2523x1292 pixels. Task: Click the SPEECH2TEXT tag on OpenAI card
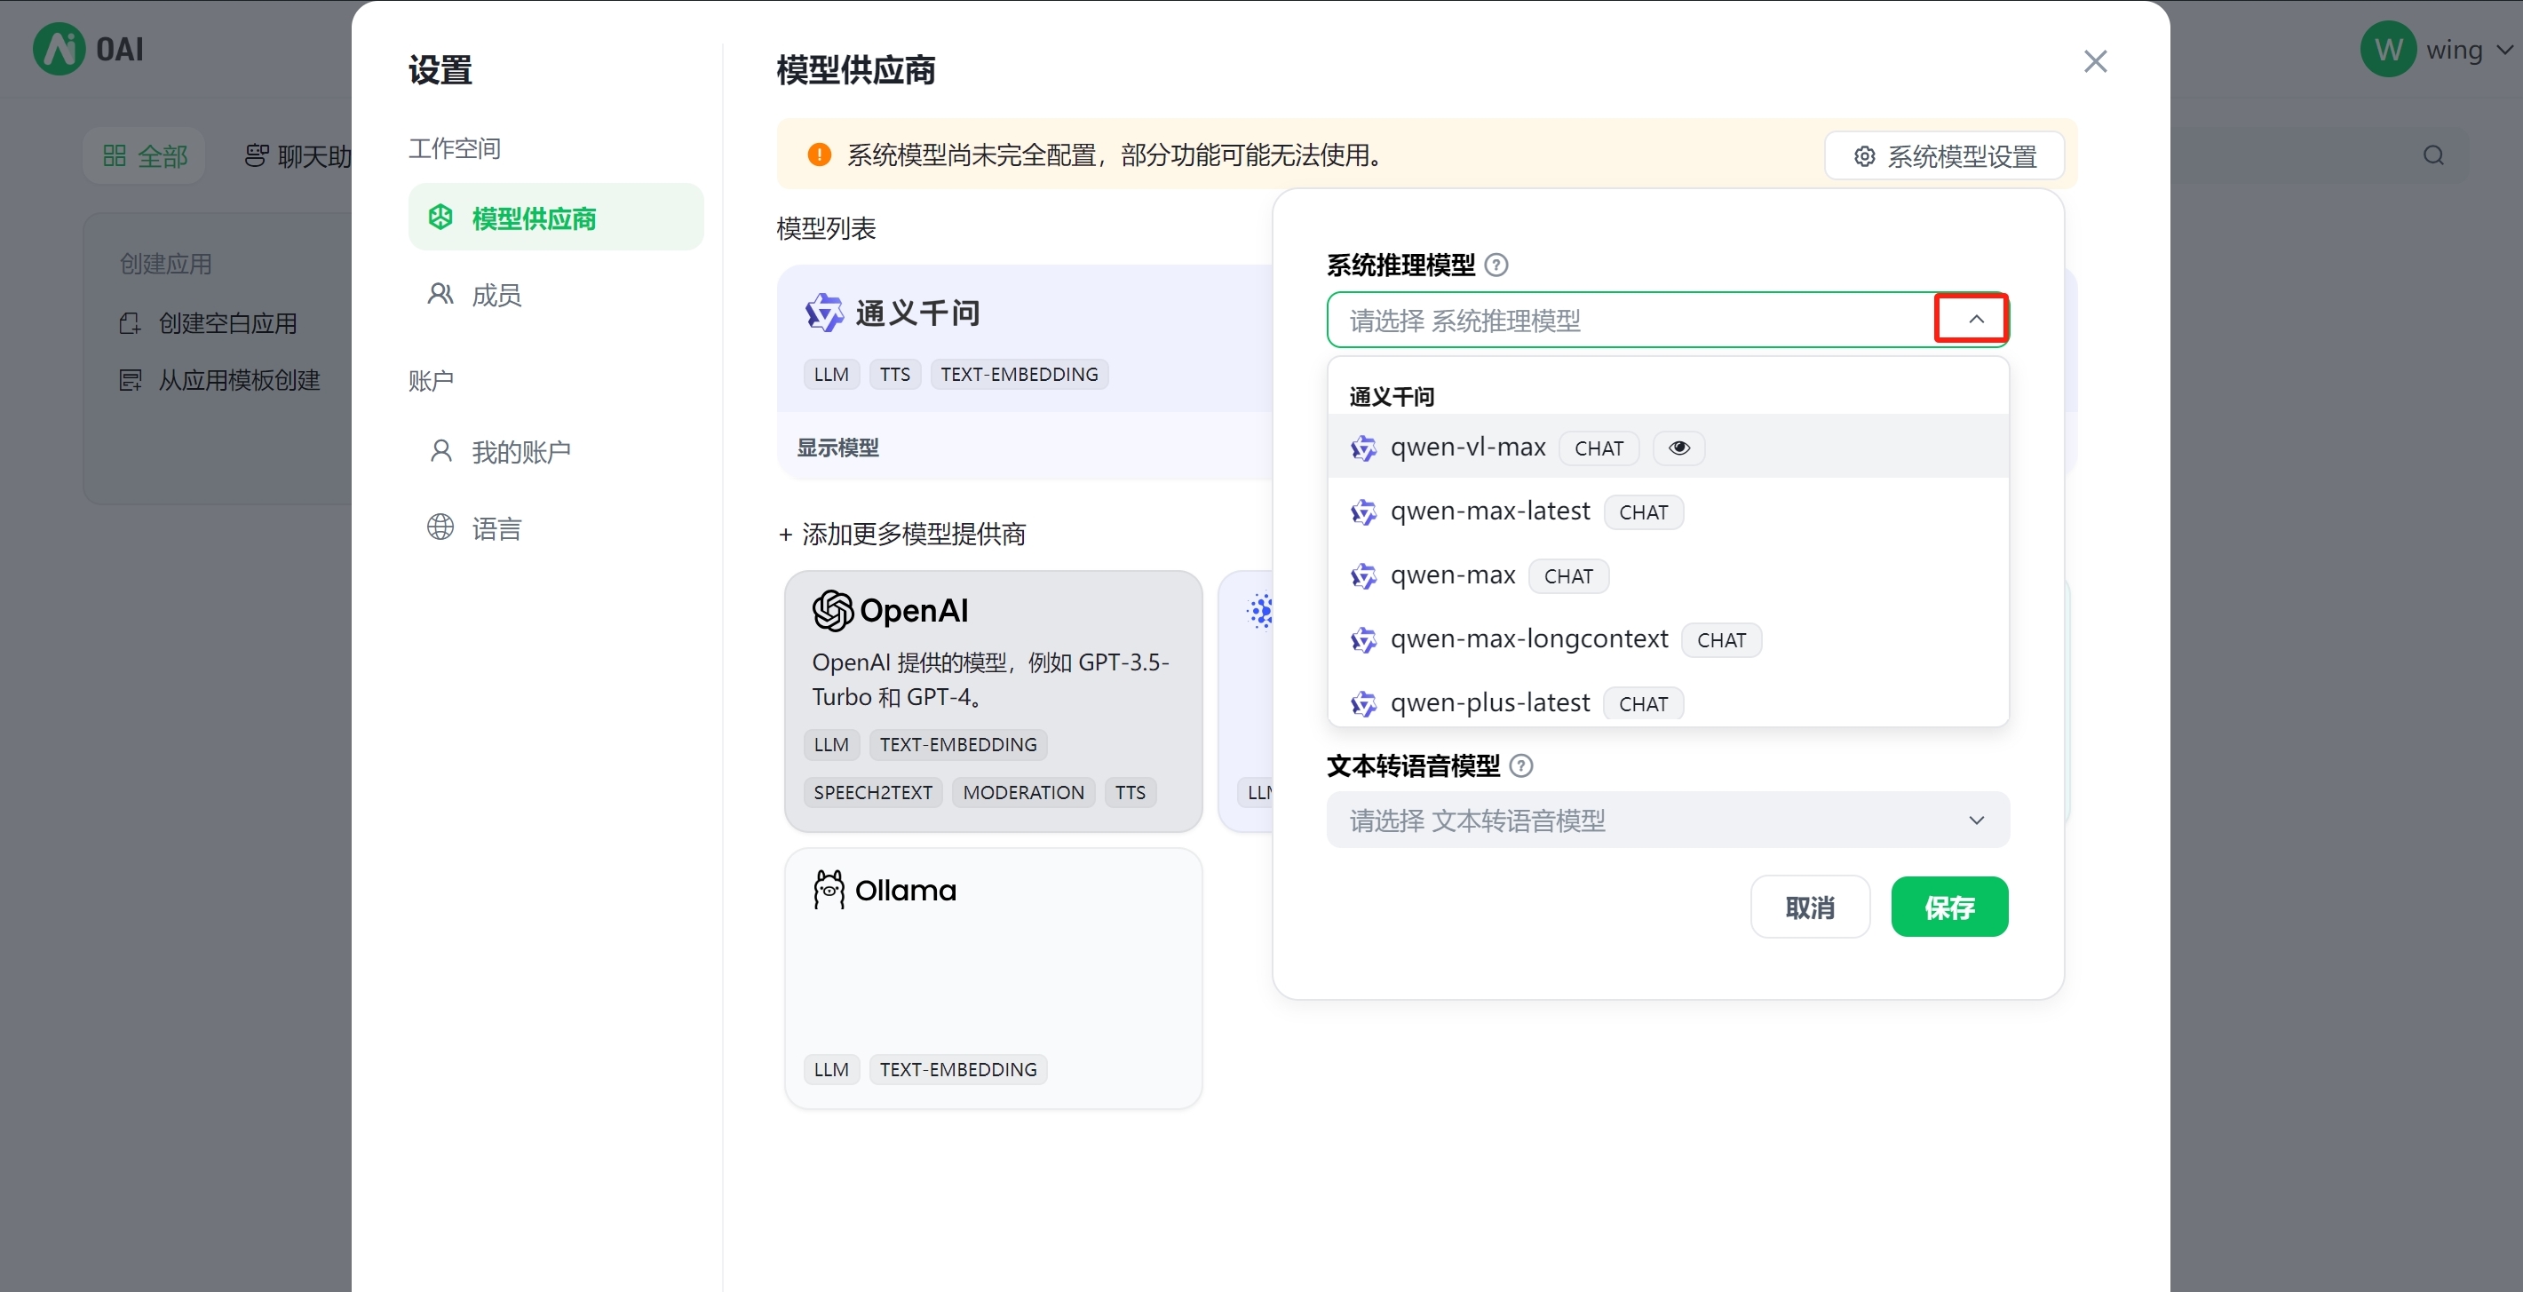click(x=873, y=792)
